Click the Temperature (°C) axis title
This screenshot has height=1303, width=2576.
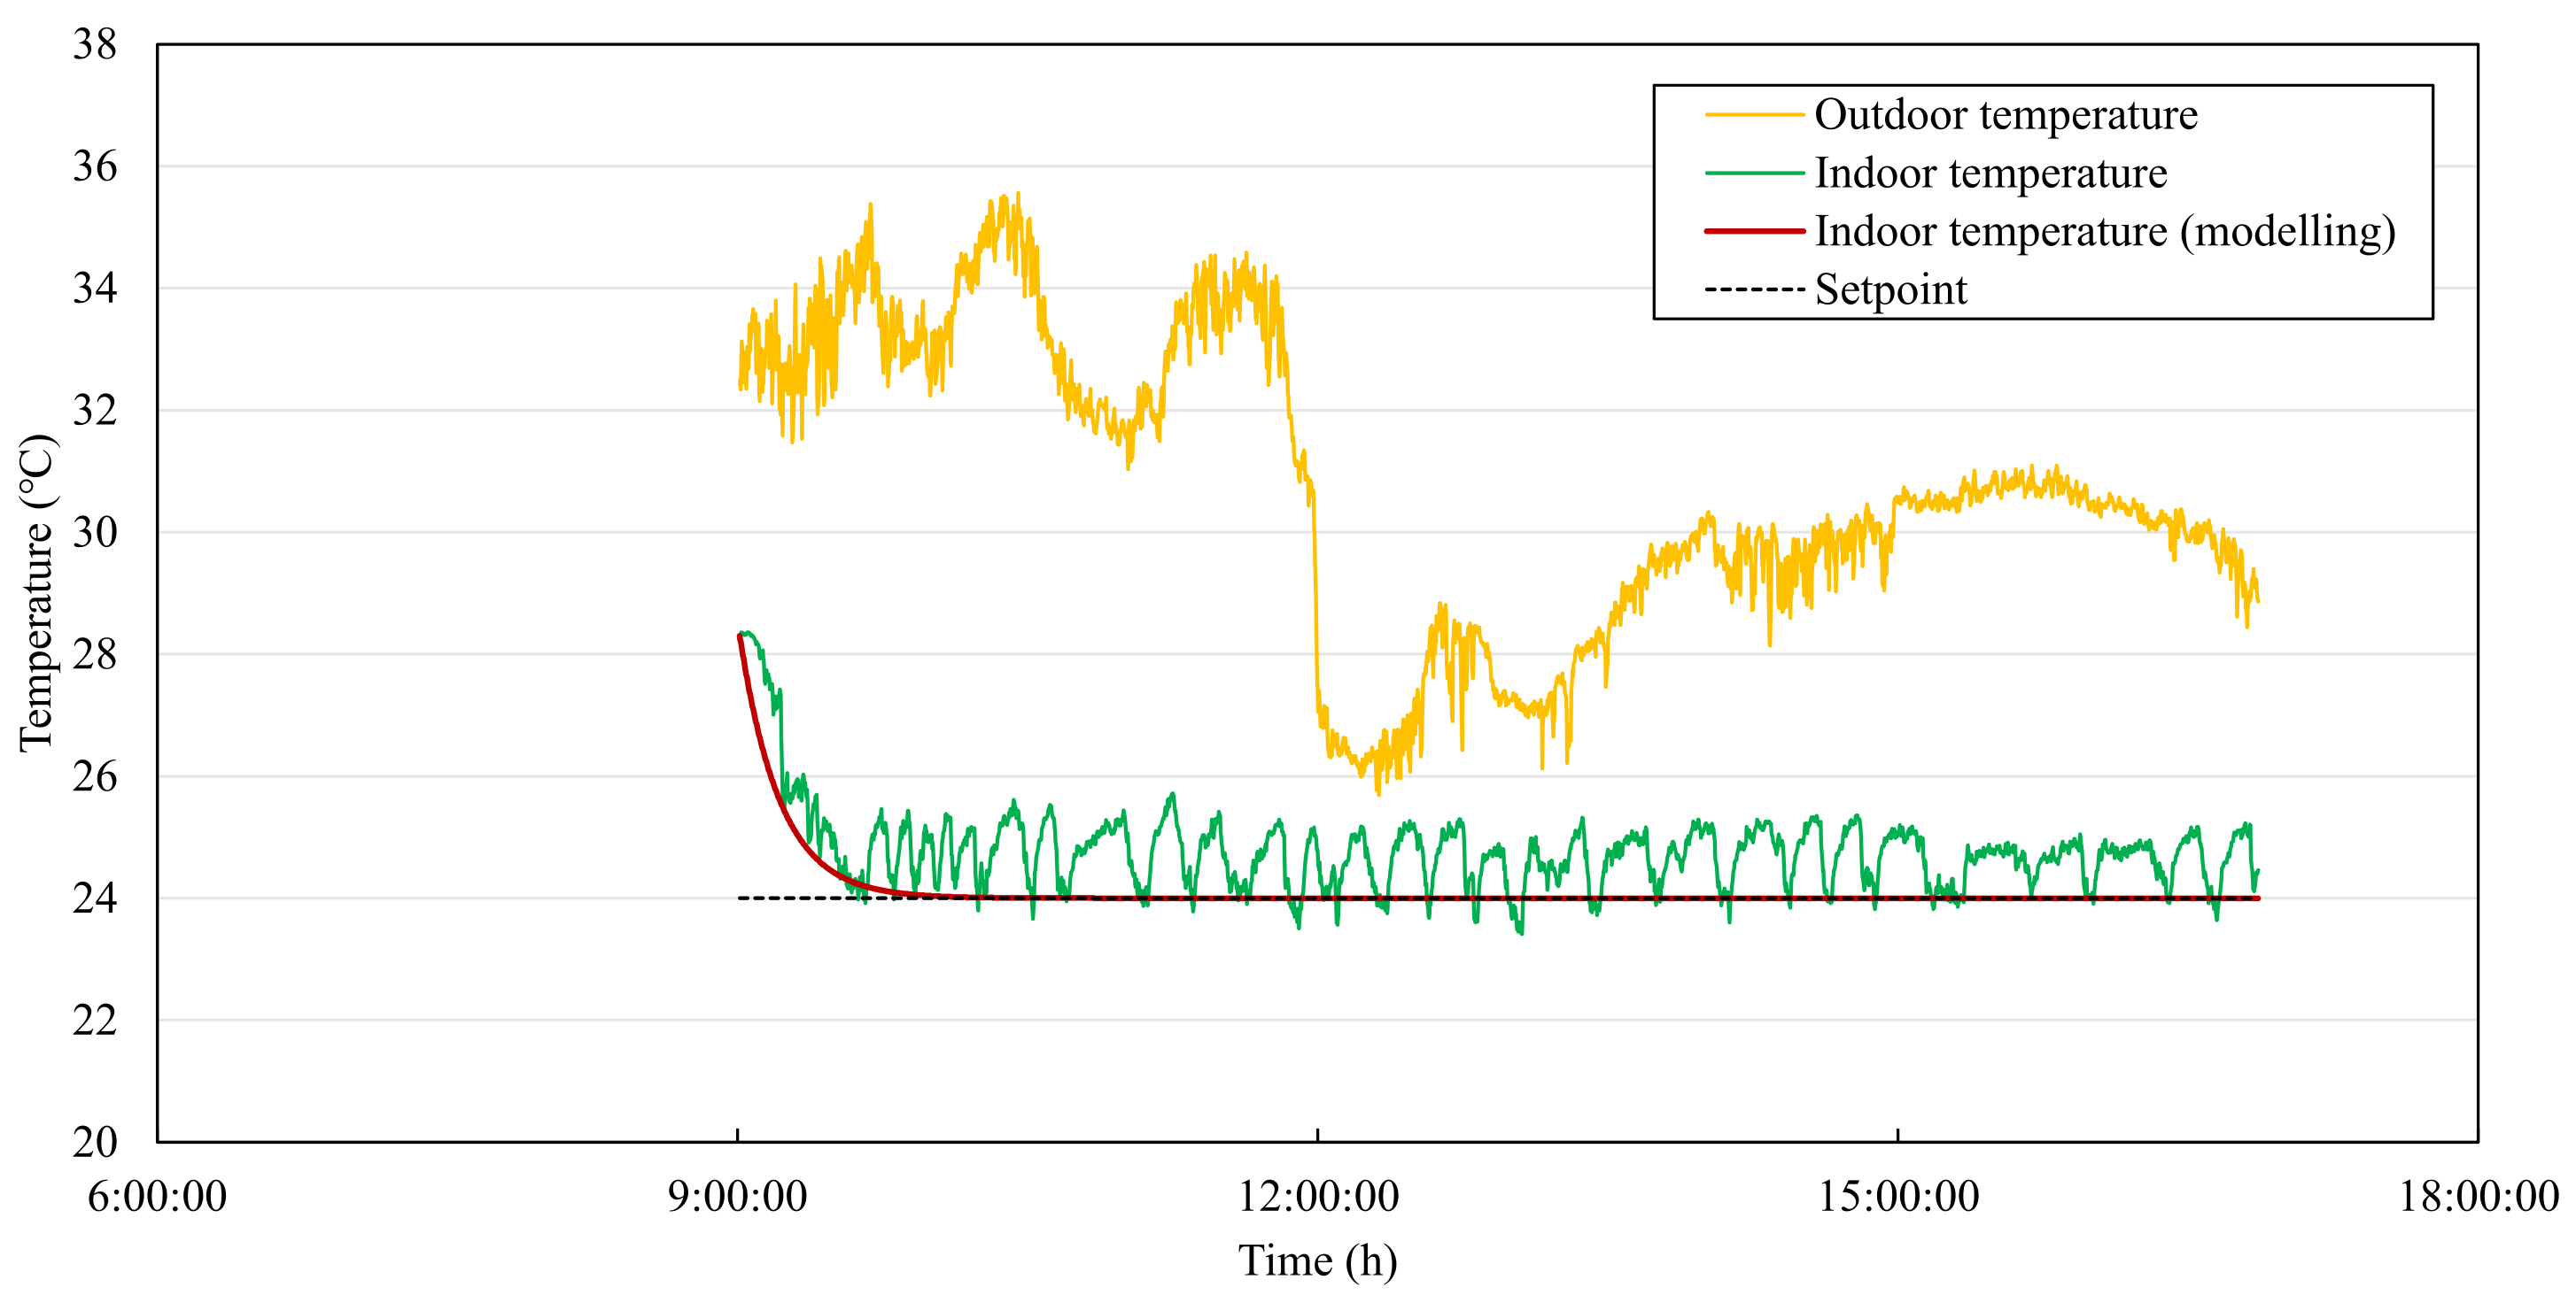pyautogui.click(x=37, y=592)
